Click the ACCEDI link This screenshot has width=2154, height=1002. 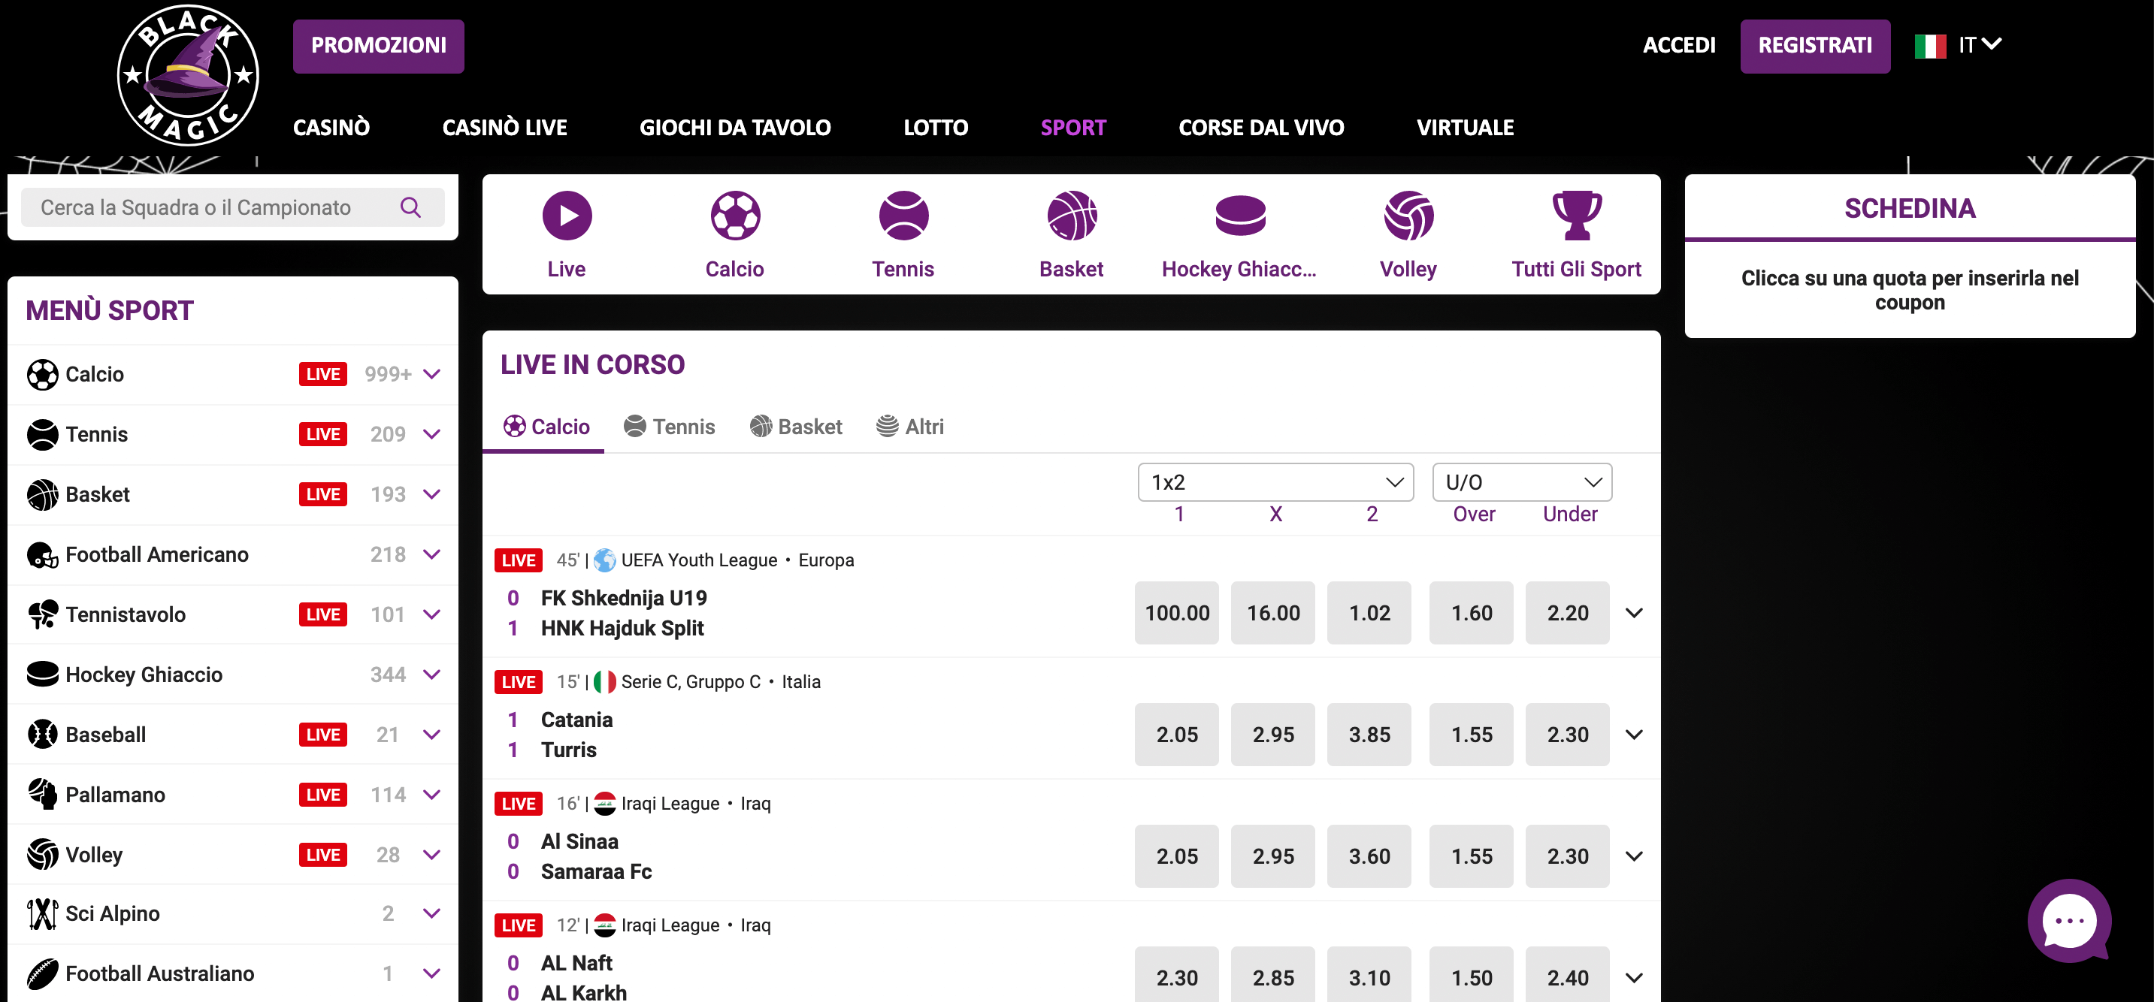1680,45
